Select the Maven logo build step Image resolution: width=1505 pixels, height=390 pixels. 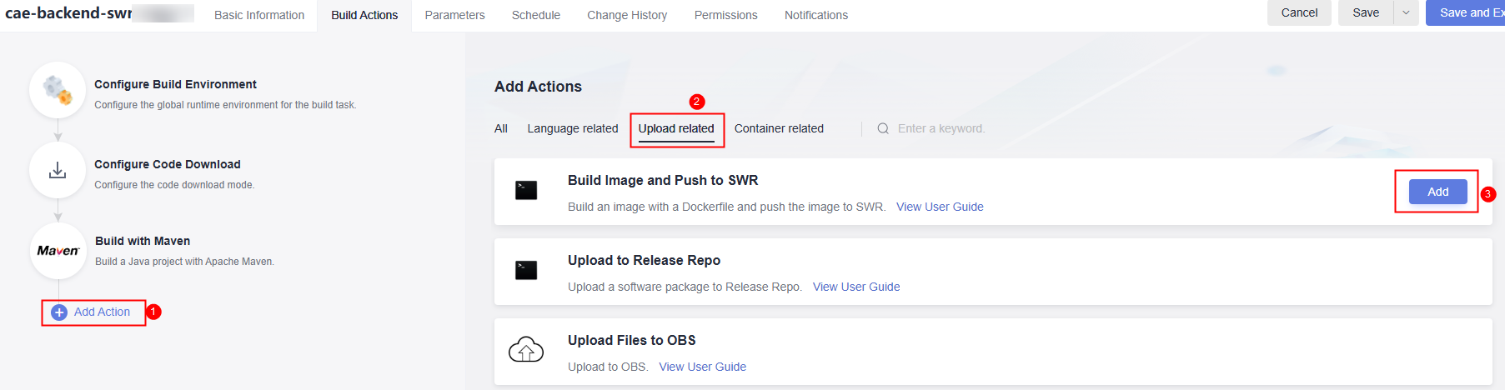pos(58,250)
